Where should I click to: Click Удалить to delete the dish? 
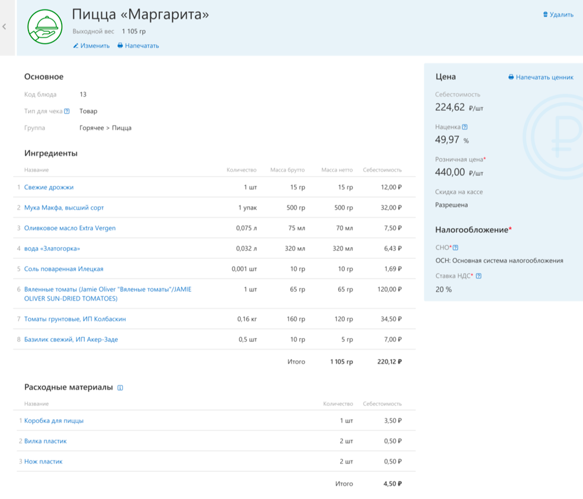(x=562, y=15)
